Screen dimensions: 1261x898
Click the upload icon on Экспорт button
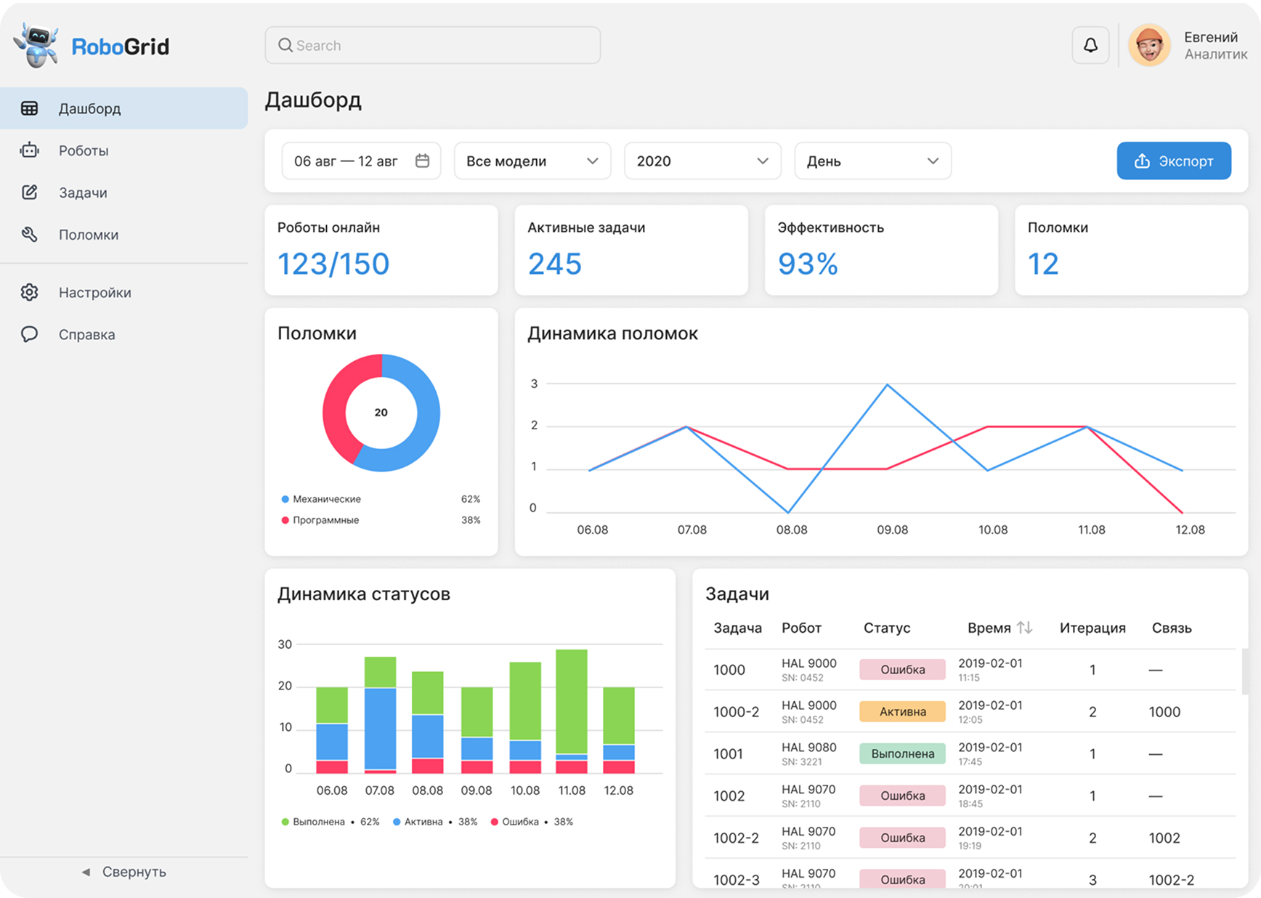(x=1142, y=161)
